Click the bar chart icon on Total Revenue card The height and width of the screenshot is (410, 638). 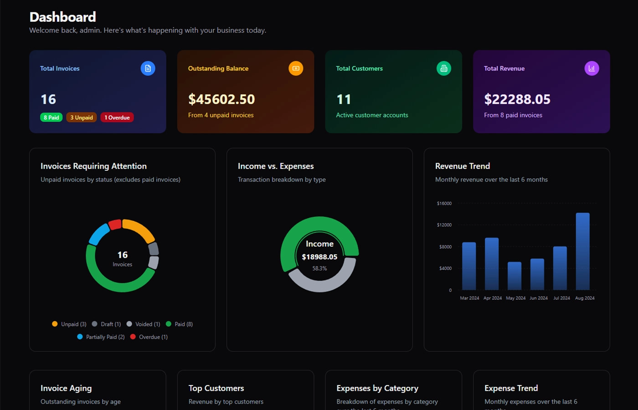click(x=592, y=68)
